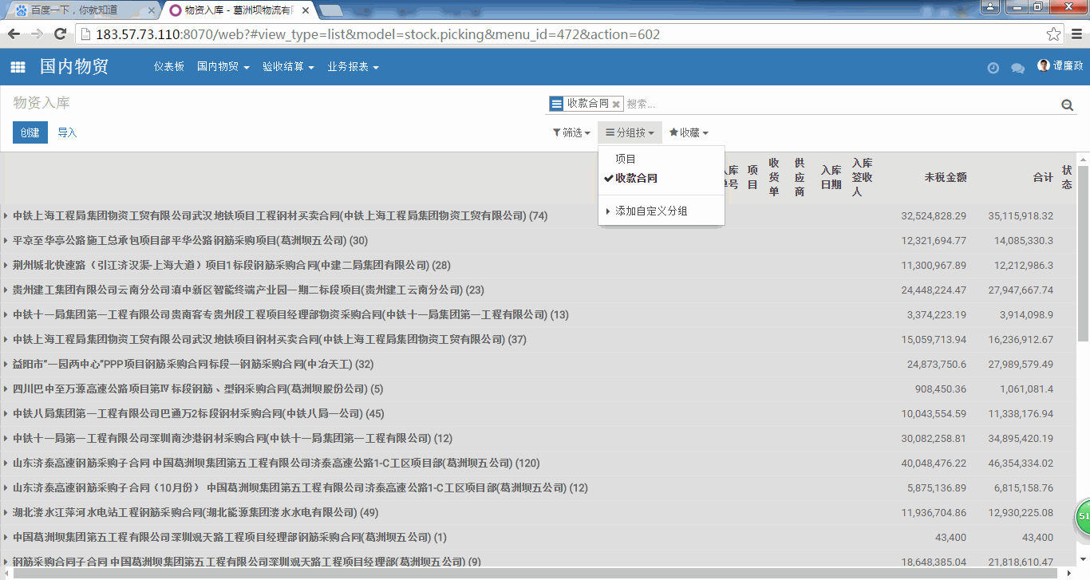Screen dimensions: 1090x580
Task: Click in the 搜索 search input field
Action: click(x=838, y=105)
